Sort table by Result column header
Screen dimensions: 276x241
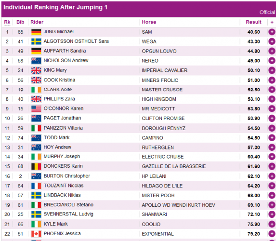[253, 22]
